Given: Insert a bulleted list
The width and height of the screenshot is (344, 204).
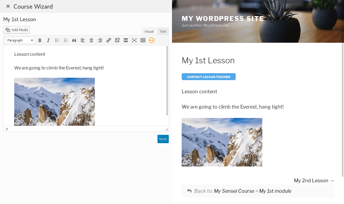Looking at the screenshot, I should [x=57, y=40].
